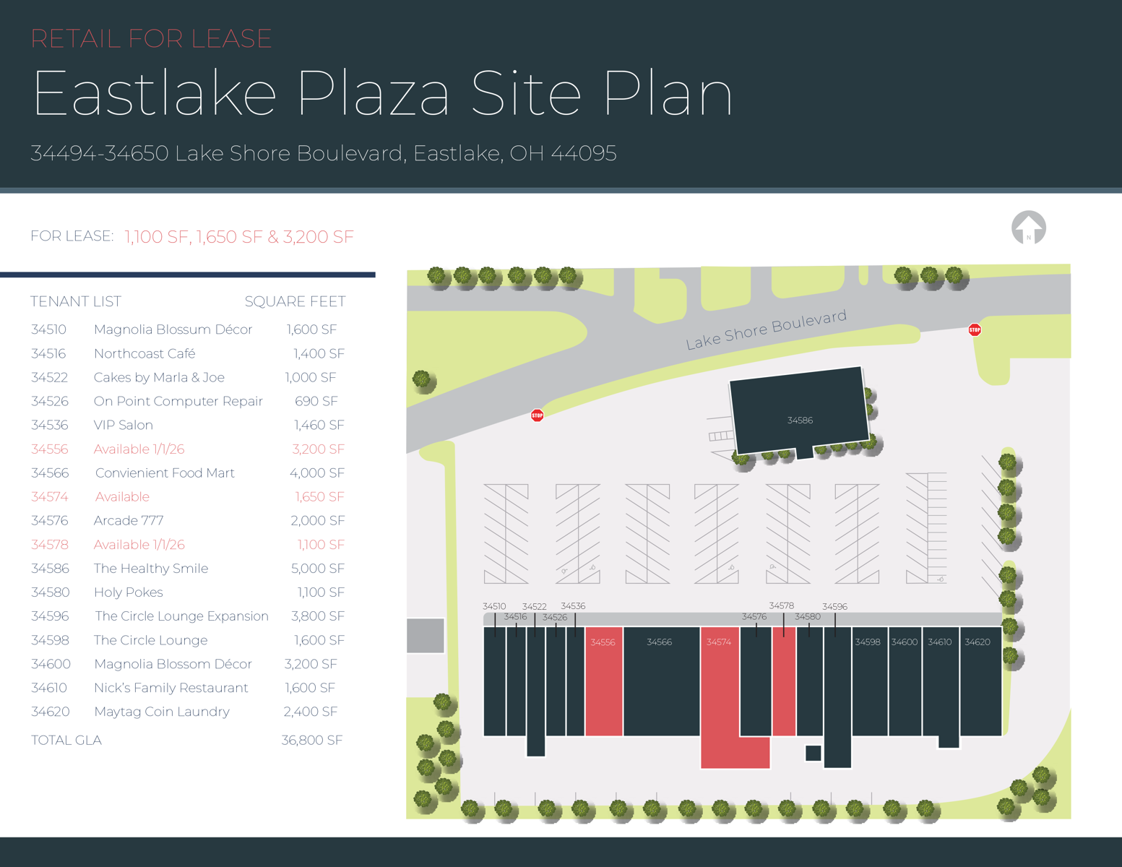Image resolution: width=1122 pixels, height=867 pixels.
Task: Select the tree row along the bottom sidewalk
Action: pos(722,809)
